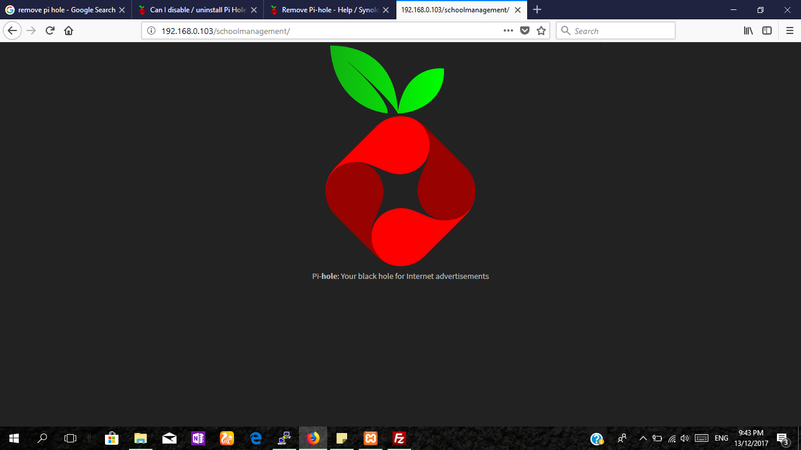Go to the Firefox home page
Screen dimensions: 801x450
click(x=69, y=30)
